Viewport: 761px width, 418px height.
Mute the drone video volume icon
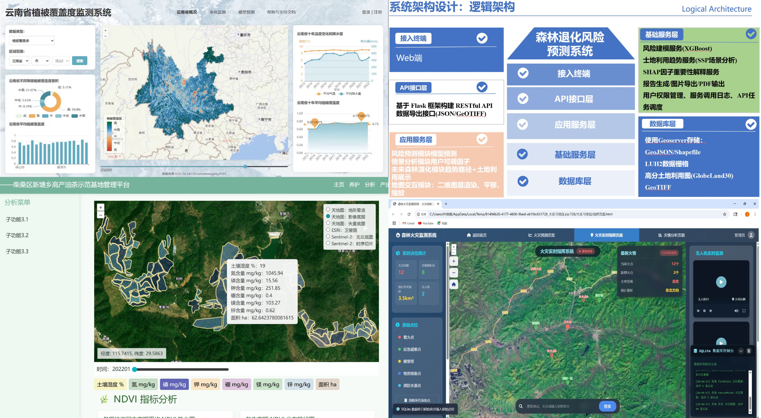736,311
